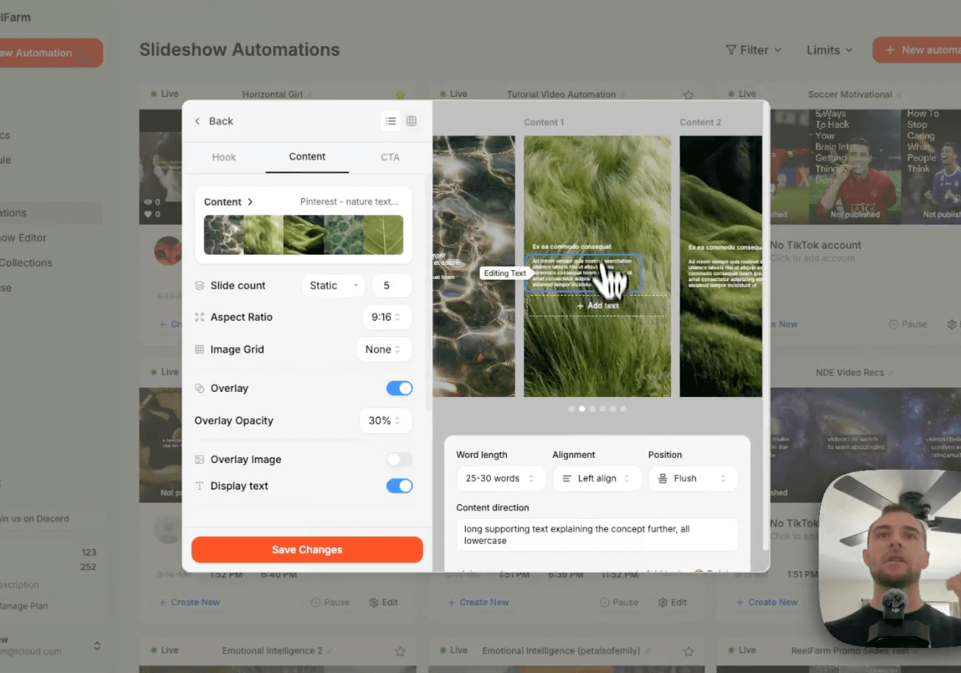The width and height of the screenshot is (961, 673).
Task: Click the Aspect Ratio expand icon
Action: [x=199, y=317]
